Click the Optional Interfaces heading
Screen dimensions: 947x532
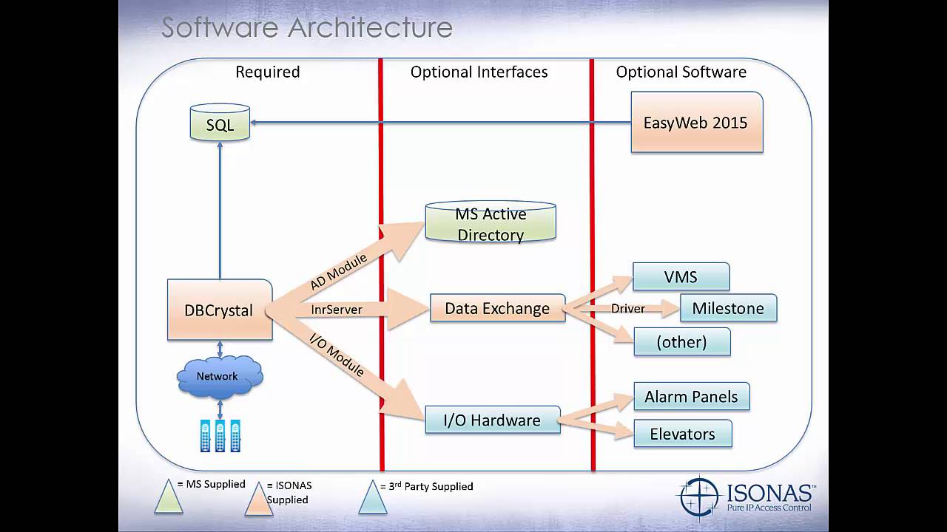click(479, 72)
